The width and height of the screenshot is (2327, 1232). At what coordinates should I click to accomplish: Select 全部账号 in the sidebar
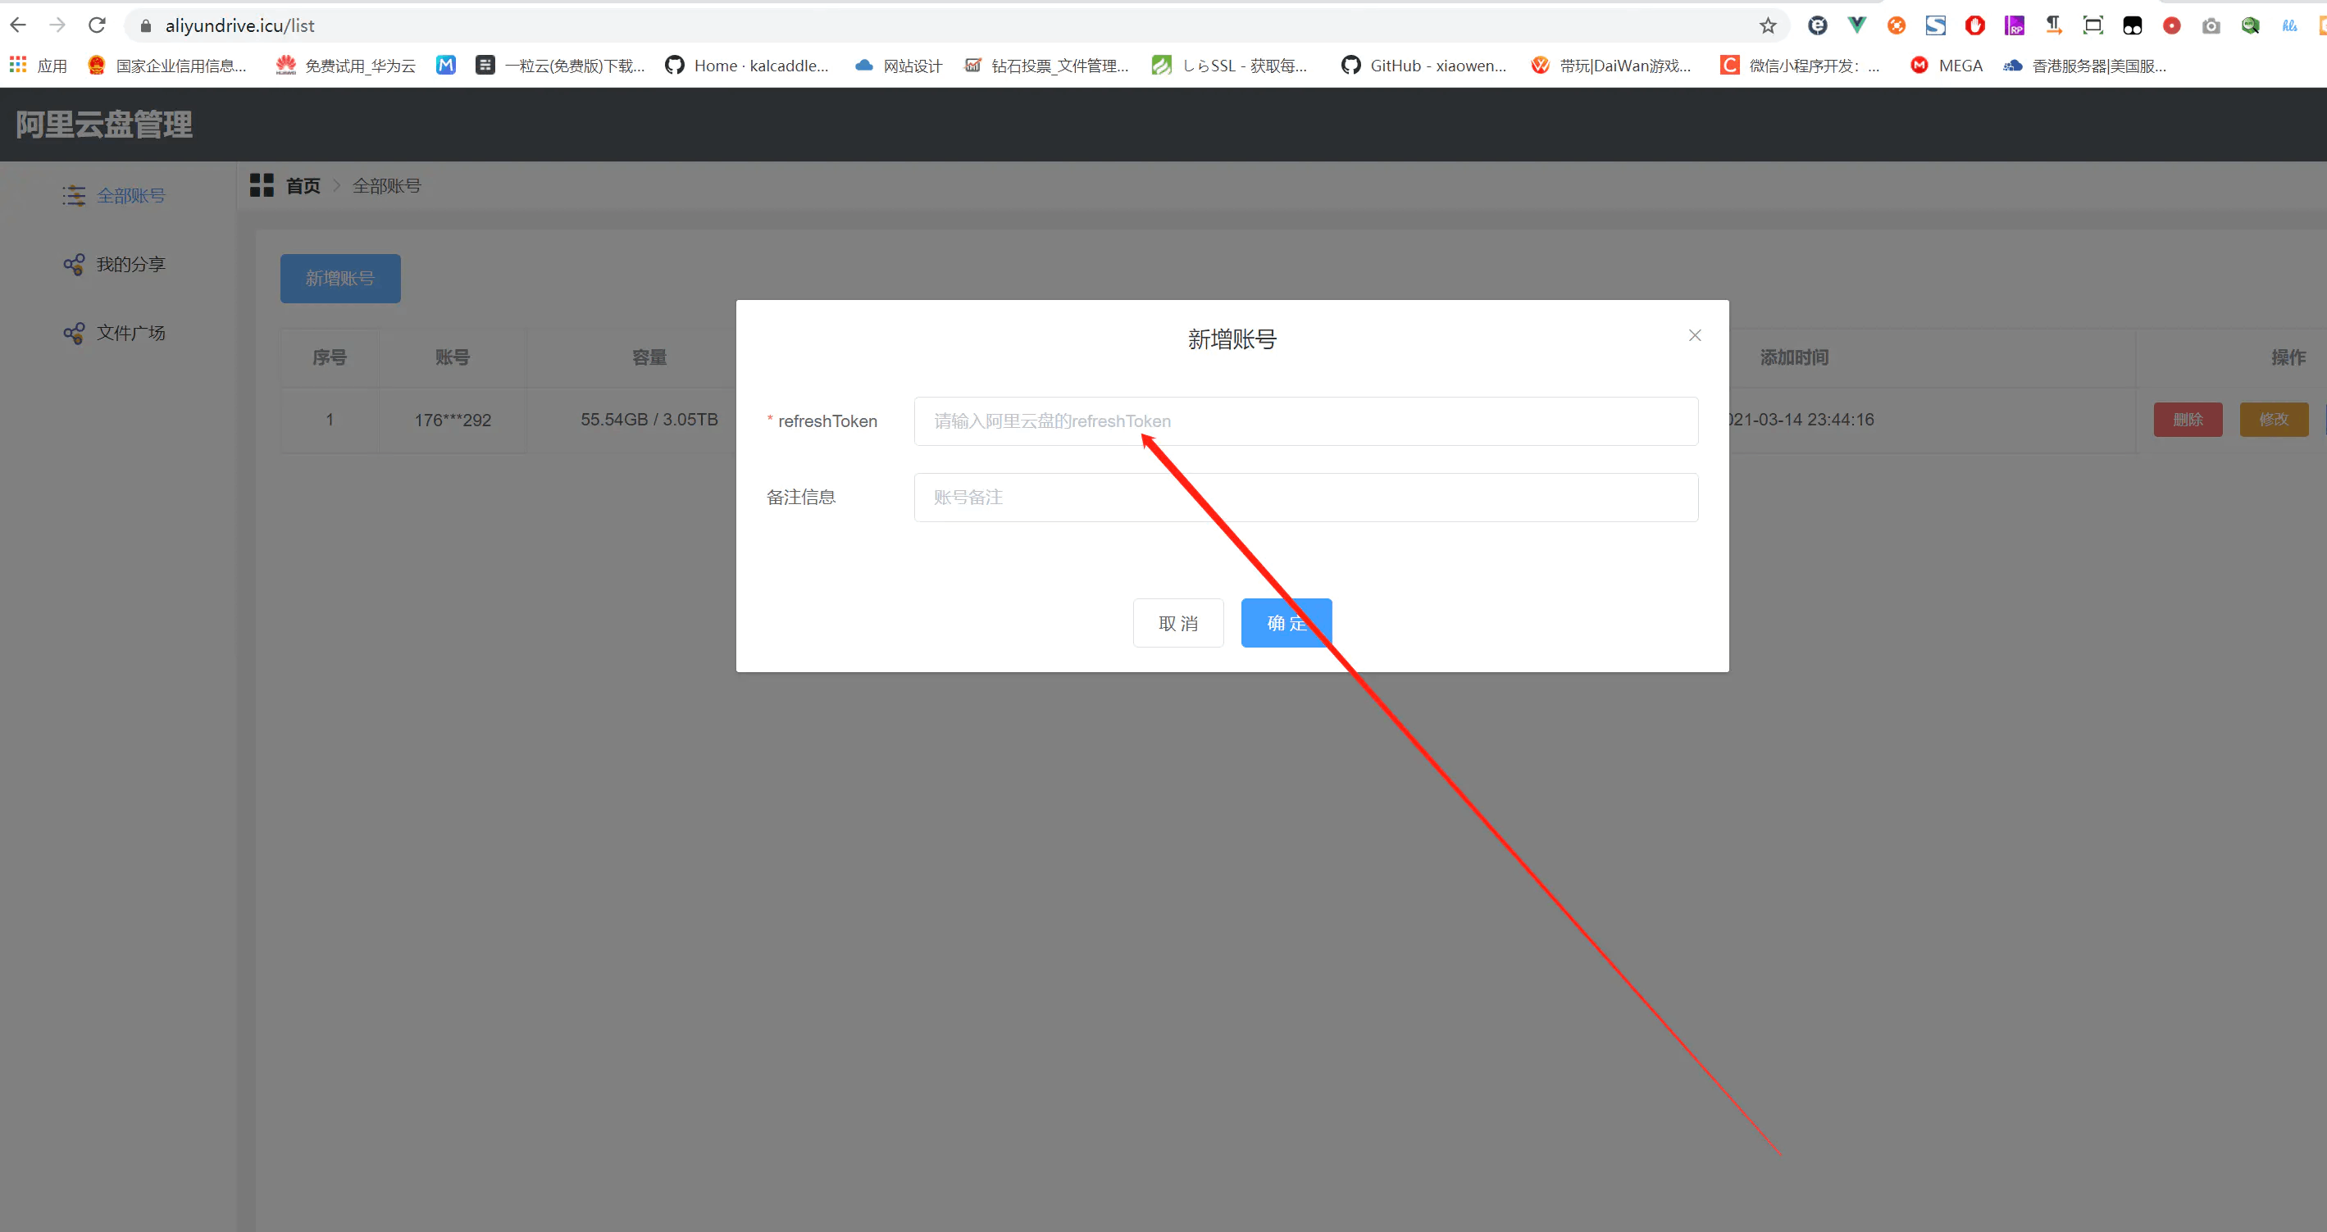point(130,195)
